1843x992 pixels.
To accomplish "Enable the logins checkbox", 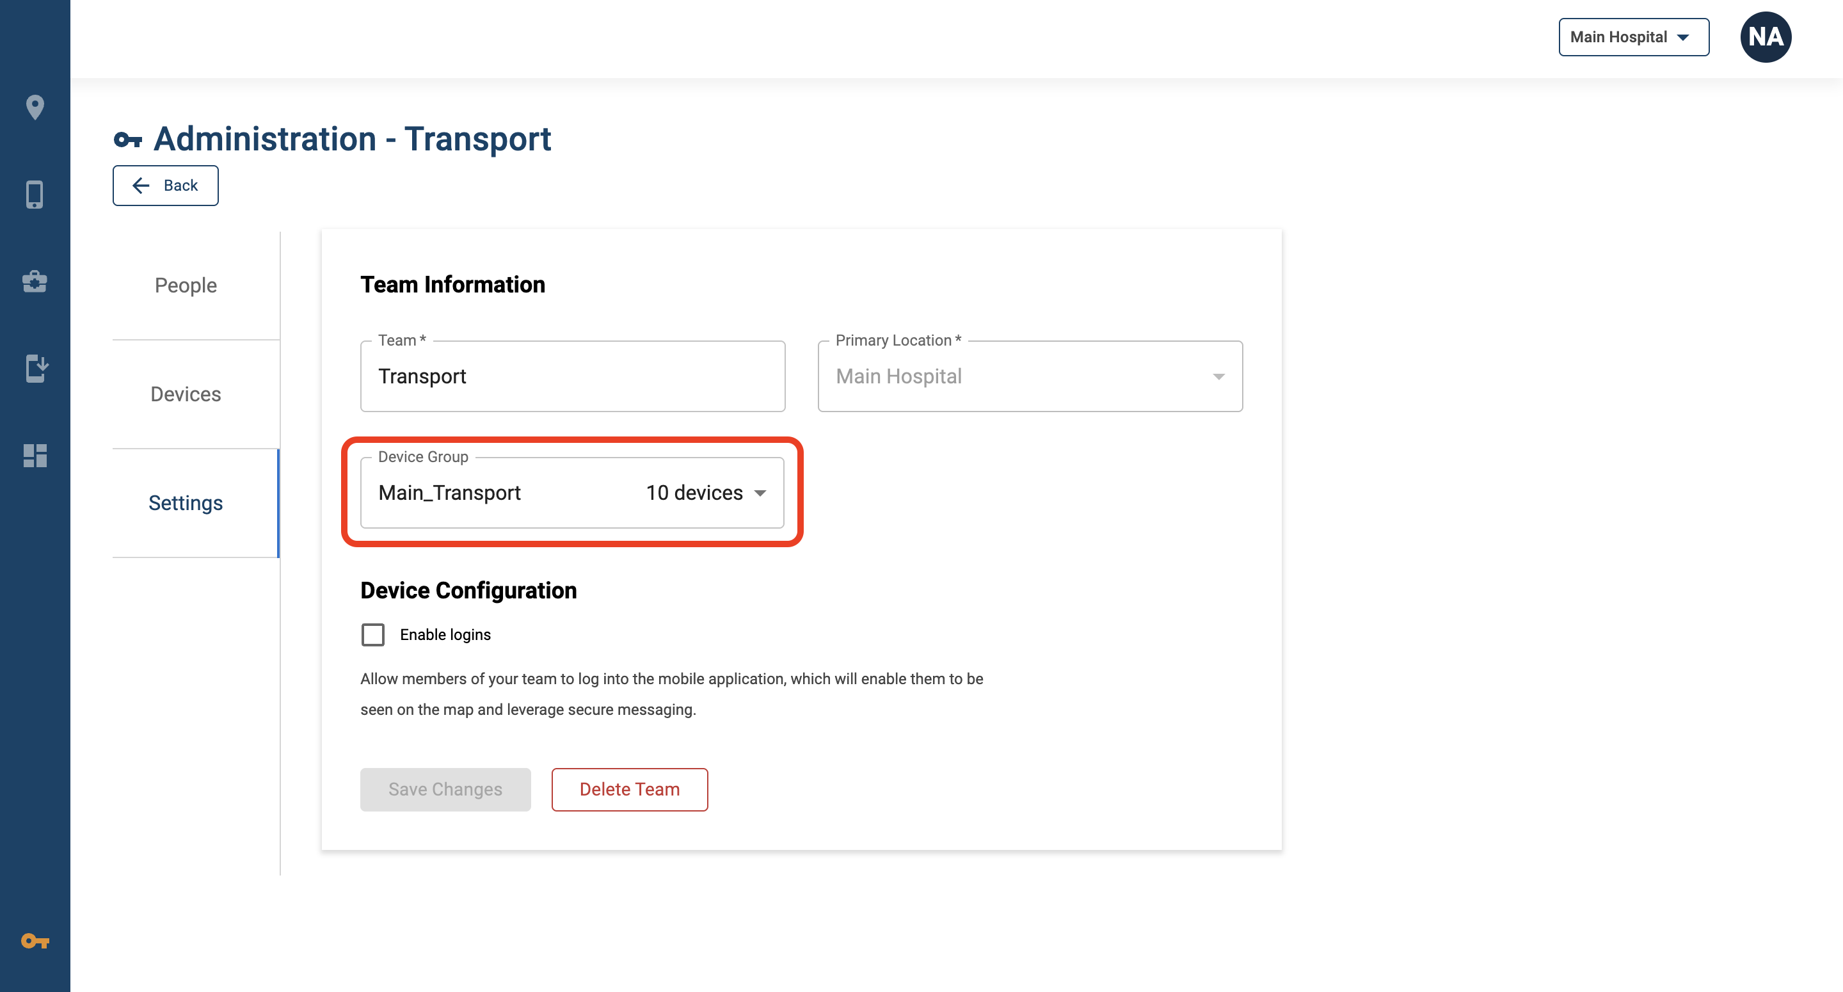I will point(372,635).
